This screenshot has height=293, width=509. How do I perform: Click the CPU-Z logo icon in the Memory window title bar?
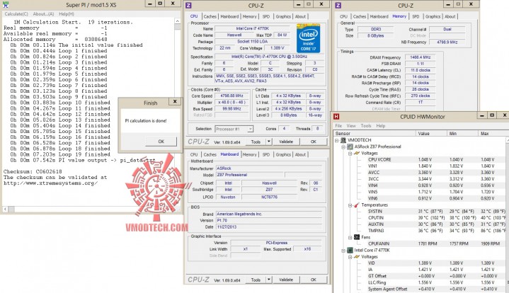click(338, 5)
